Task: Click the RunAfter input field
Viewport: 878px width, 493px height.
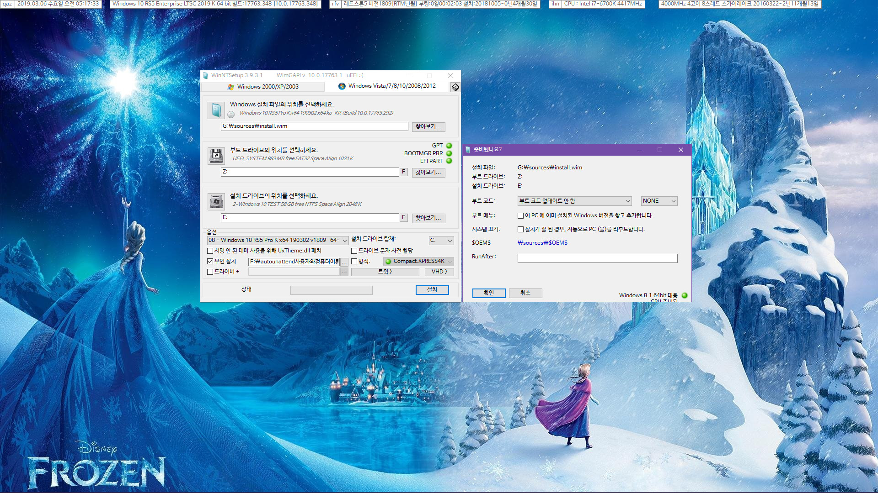Action: 597,258
